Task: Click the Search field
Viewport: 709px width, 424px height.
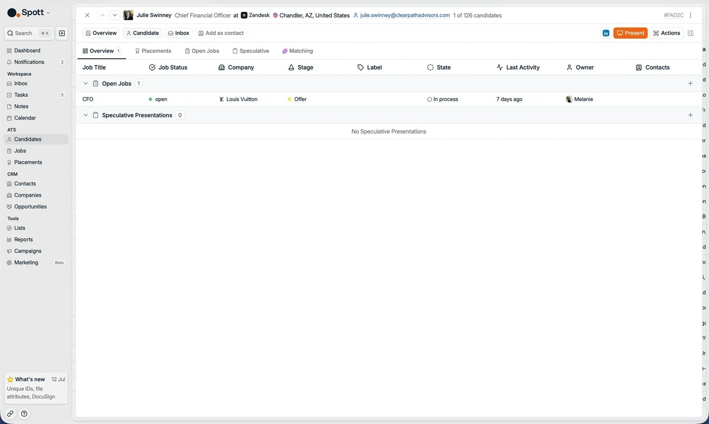Action: point(29,33)
